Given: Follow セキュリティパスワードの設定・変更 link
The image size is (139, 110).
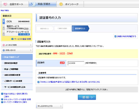Looking at the screenshot, I should point(17,99).
